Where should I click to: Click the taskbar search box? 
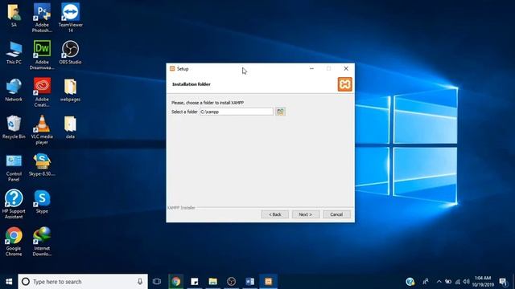[x=83, y=282]
